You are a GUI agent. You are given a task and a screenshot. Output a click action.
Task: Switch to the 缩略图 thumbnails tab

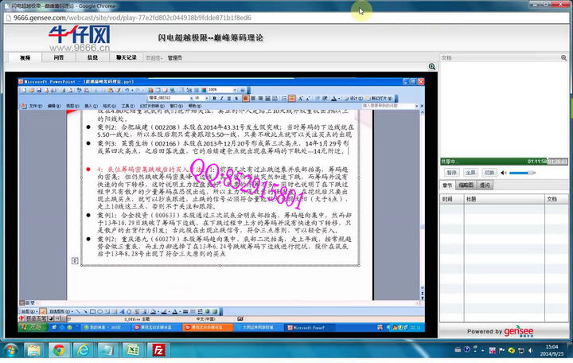pyautogui.click(x=466, y=185)
